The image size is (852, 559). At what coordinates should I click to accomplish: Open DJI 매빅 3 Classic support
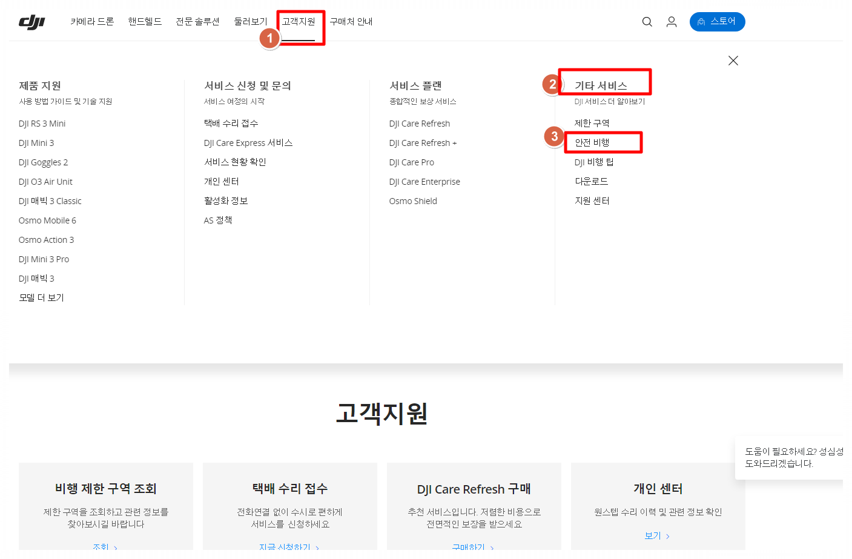click(50, 201)
